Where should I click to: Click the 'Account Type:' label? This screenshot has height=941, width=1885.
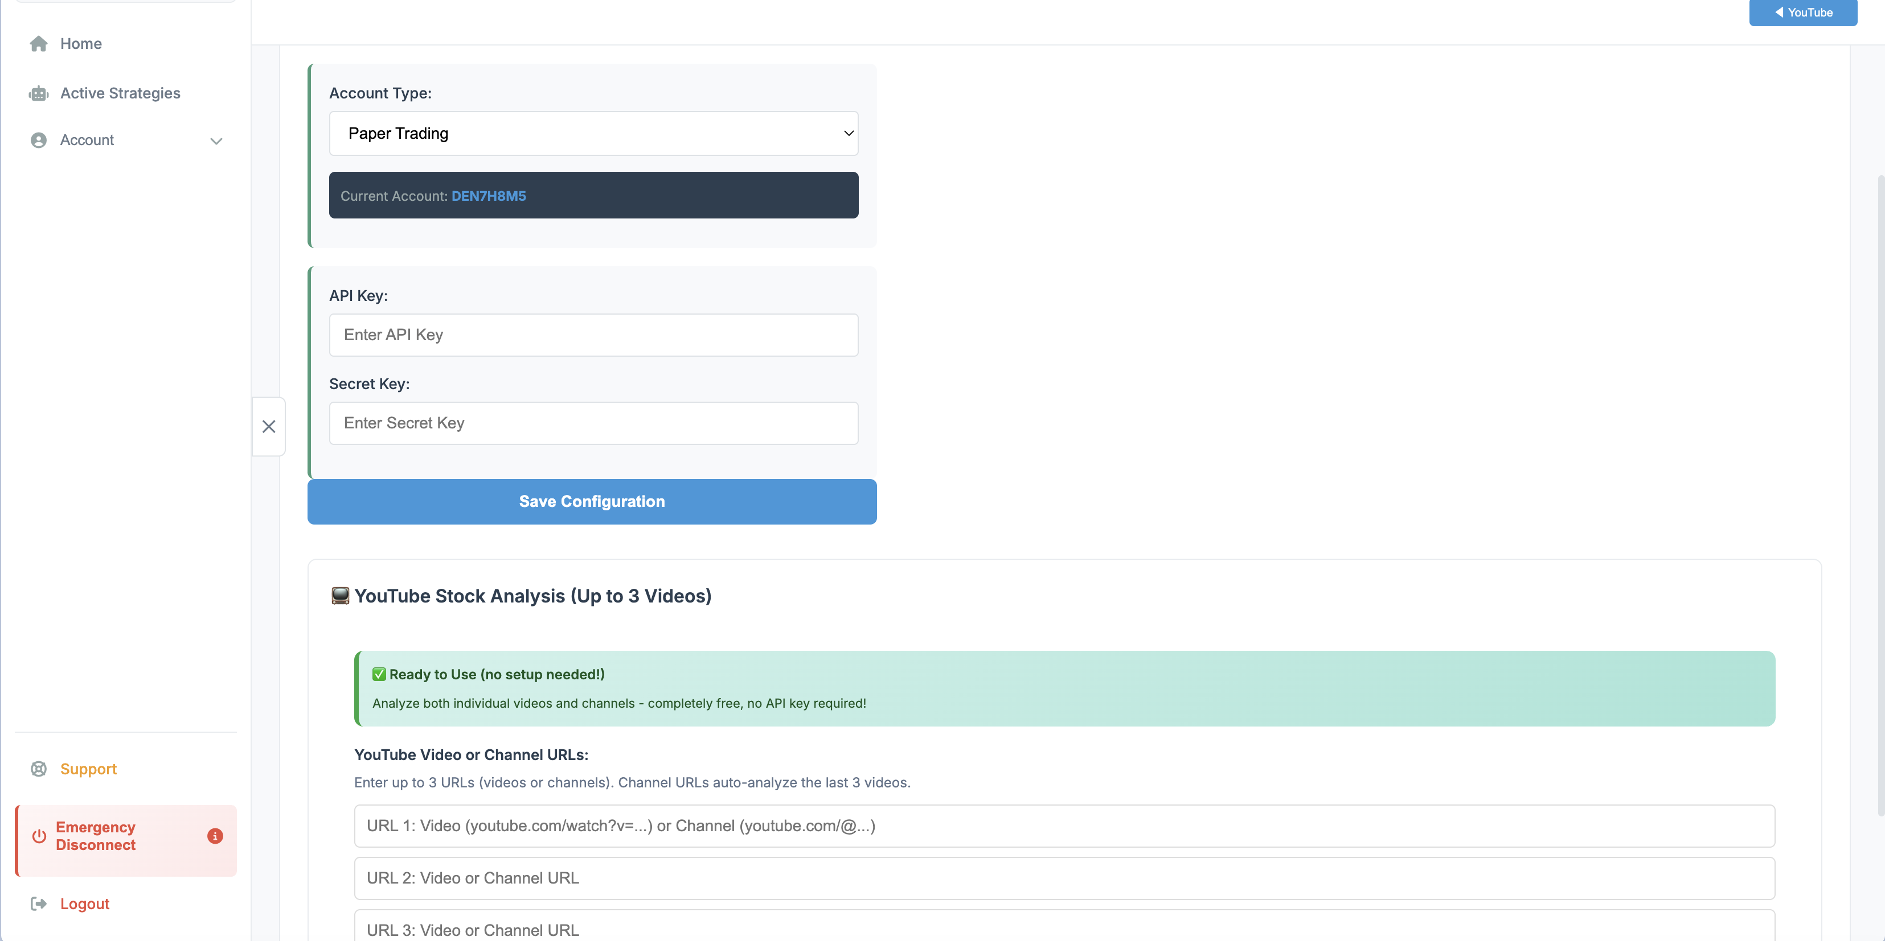pos(380,94)
